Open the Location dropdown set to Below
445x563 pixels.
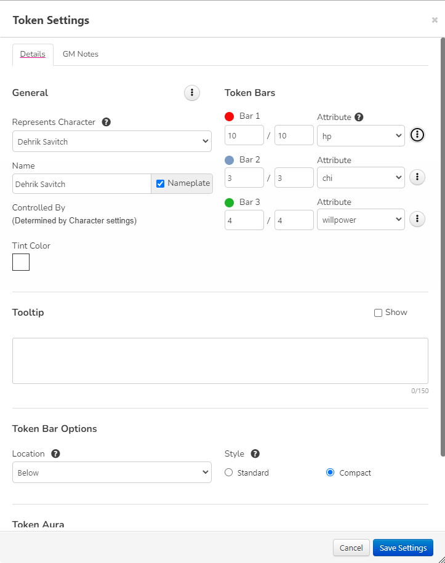point(111,473)
